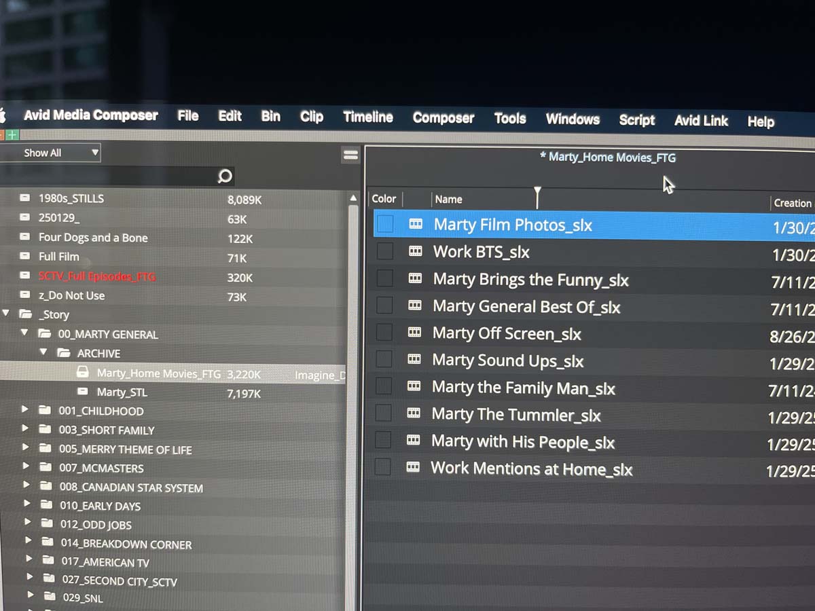
Task: Click the bin container scroll up arrow
Action: pos(352,198)
